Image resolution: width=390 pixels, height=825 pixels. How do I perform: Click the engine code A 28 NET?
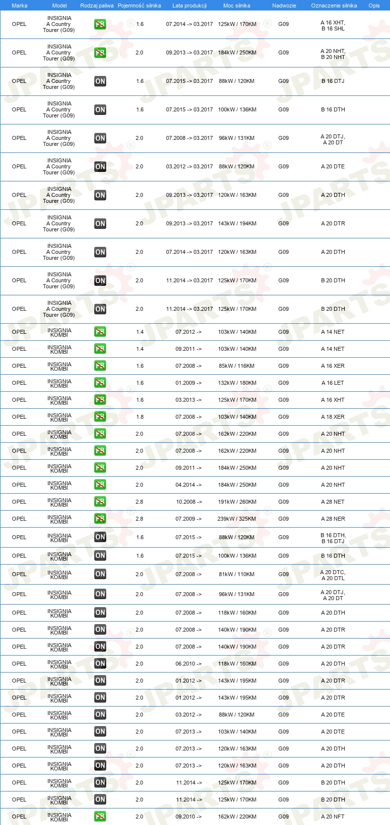pyautogui.click(x=333, y=502)
